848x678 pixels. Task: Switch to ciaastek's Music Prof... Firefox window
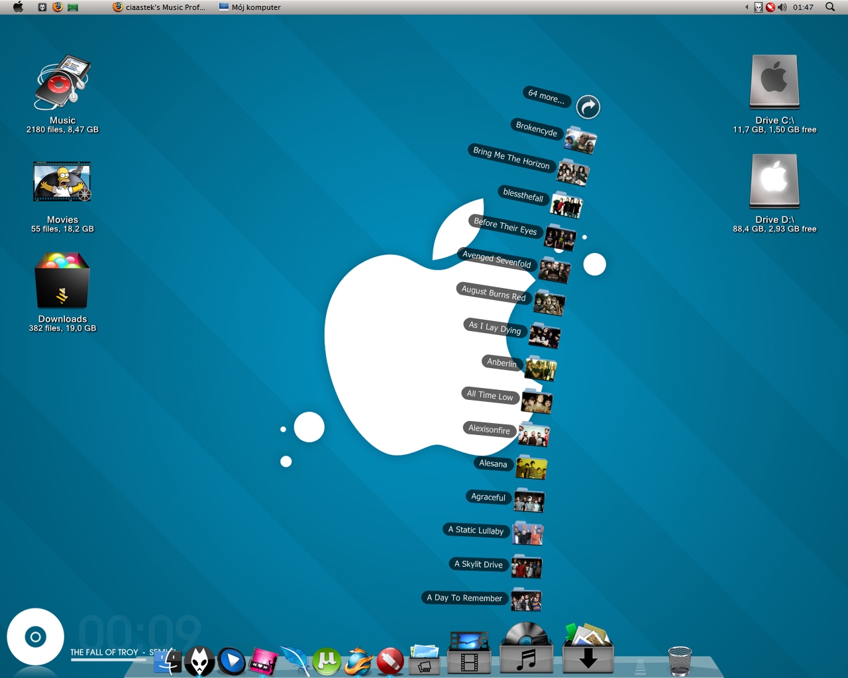coord(159,7)
